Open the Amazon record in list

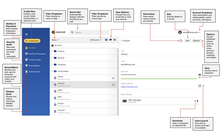click(x=83, y=85)
